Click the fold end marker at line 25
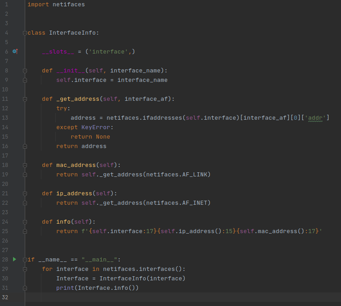 click(x=25, y=231)
